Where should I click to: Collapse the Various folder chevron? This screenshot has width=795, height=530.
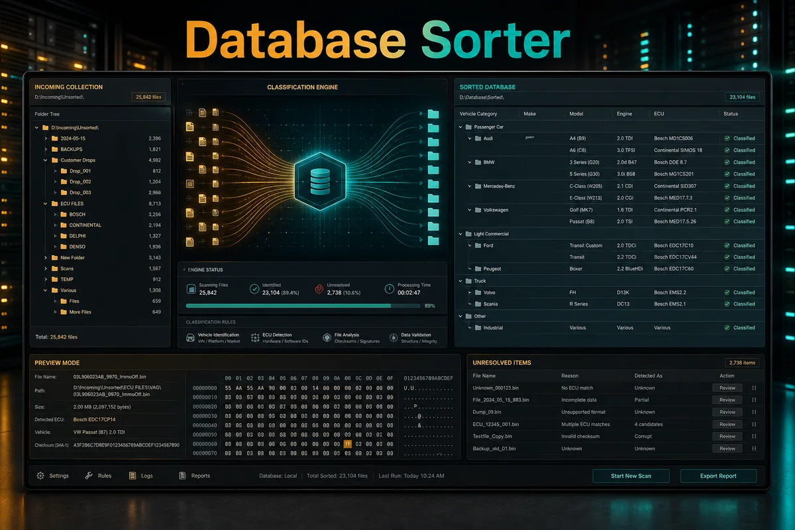[x=46, y=290]
